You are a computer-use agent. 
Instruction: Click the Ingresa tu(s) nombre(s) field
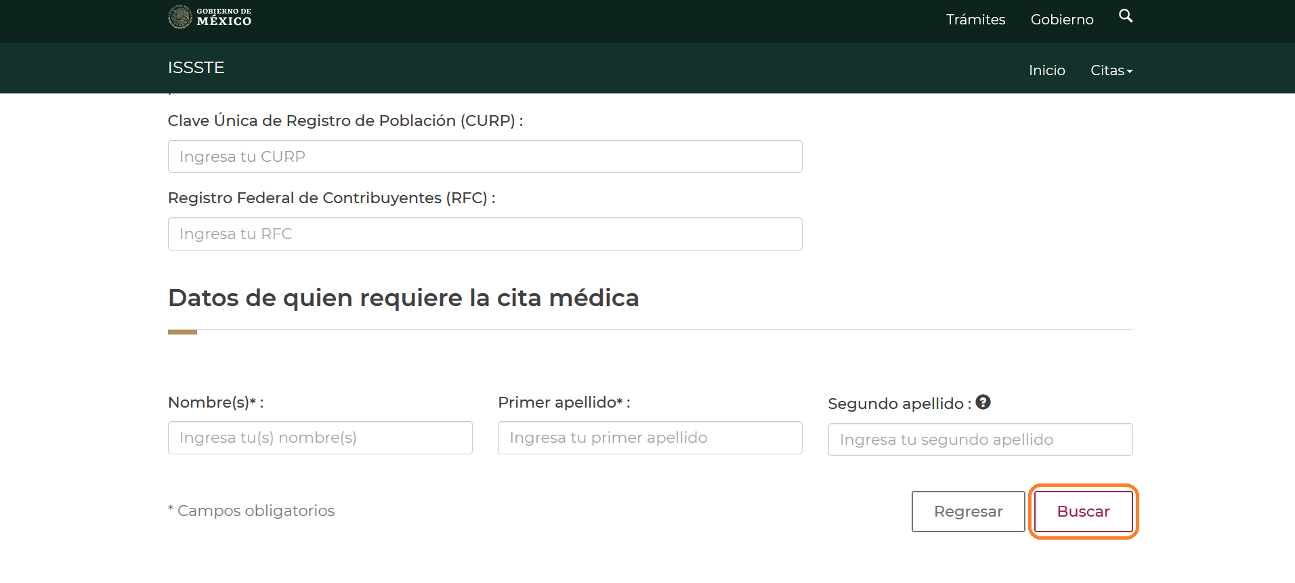(x=320, y=438)
